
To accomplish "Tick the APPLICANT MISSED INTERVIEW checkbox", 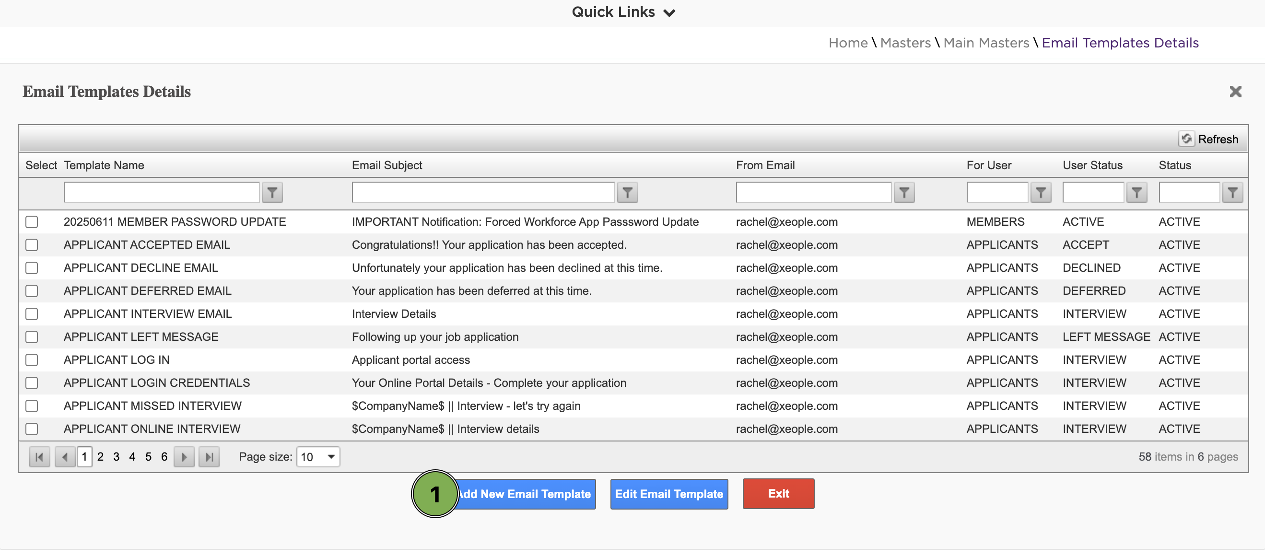I will click(32, 406).
